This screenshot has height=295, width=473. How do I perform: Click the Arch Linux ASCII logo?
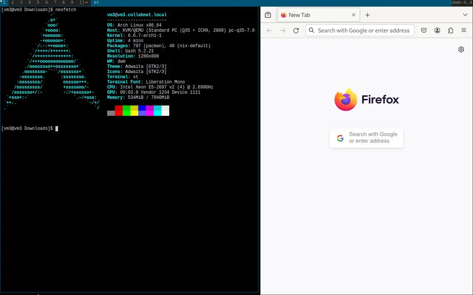52,61
